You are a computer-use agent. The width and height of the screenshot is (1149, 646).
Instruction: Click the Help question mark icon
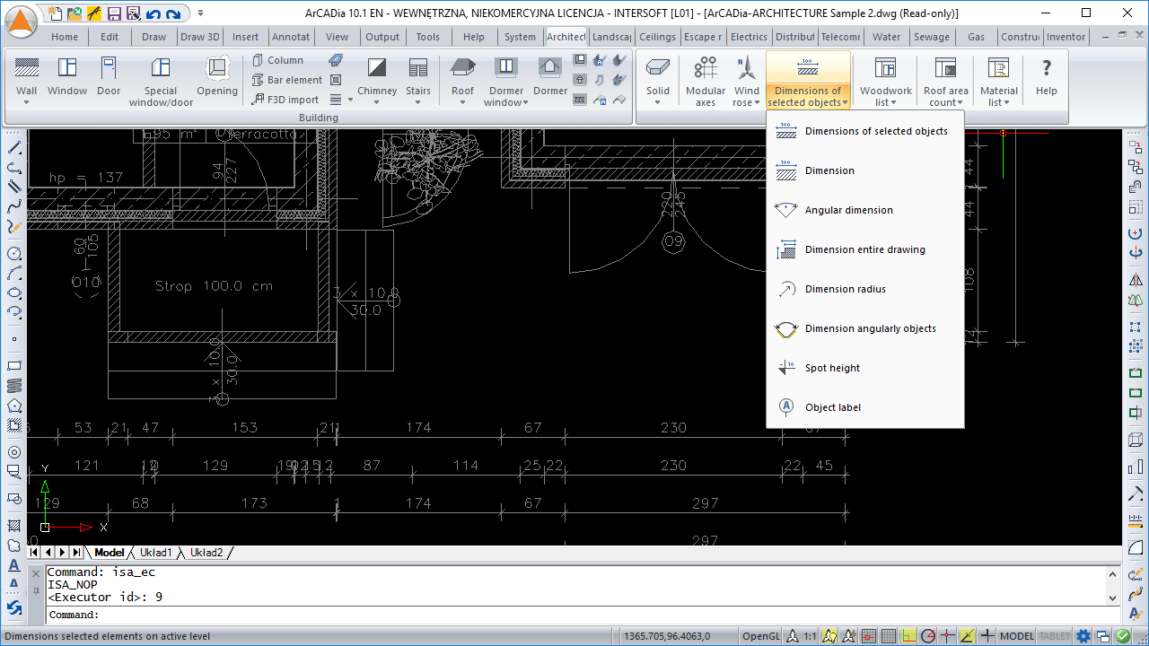tap(1046, 69)
